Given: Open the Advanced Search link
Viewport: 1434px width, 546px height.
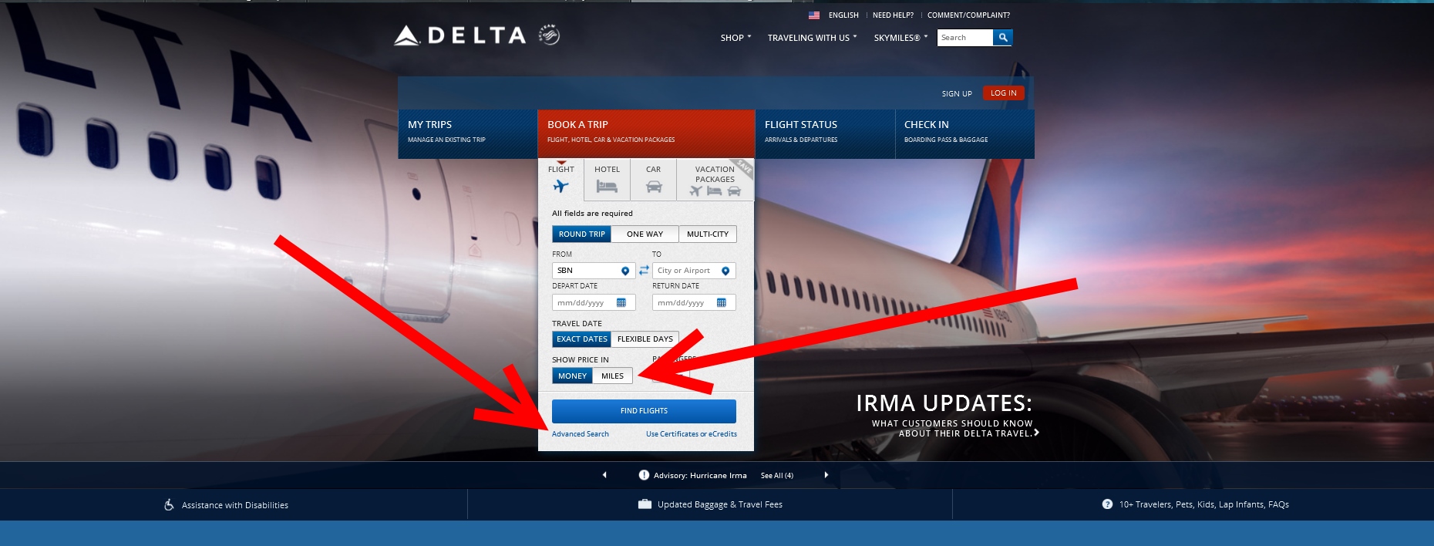Looking at the screenshot, I should [581, 434].
